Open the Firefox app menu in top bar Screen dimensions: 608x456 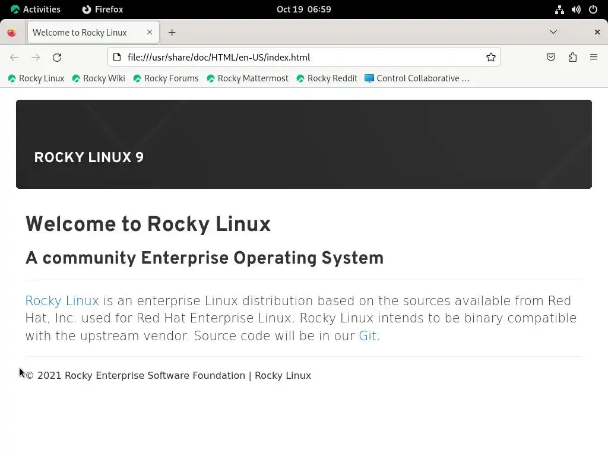click(x=103, y=9)
